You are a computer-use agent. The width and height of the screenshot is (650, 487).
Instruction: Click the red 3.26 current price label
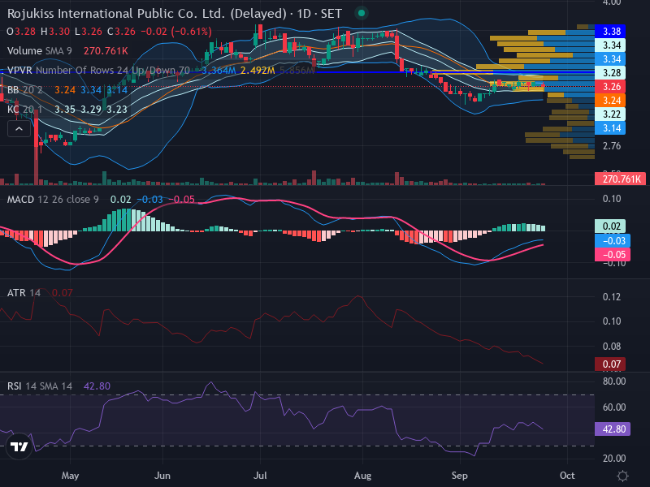click(x=610, y=87)
